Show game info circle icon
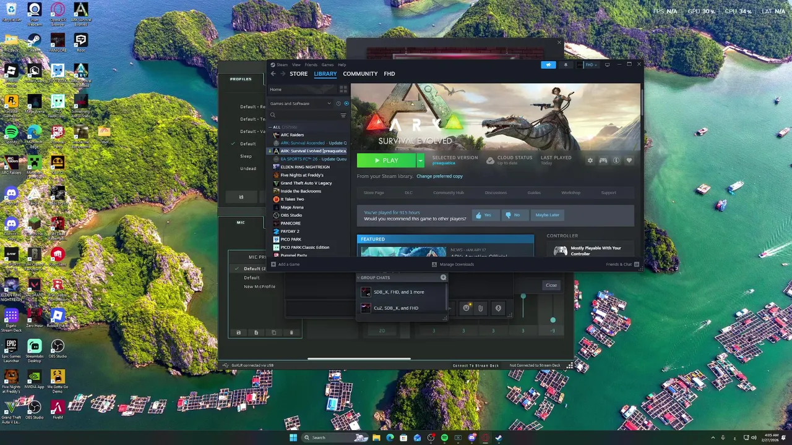This screenshot has height=445, width=792. [x=616, y=161]
